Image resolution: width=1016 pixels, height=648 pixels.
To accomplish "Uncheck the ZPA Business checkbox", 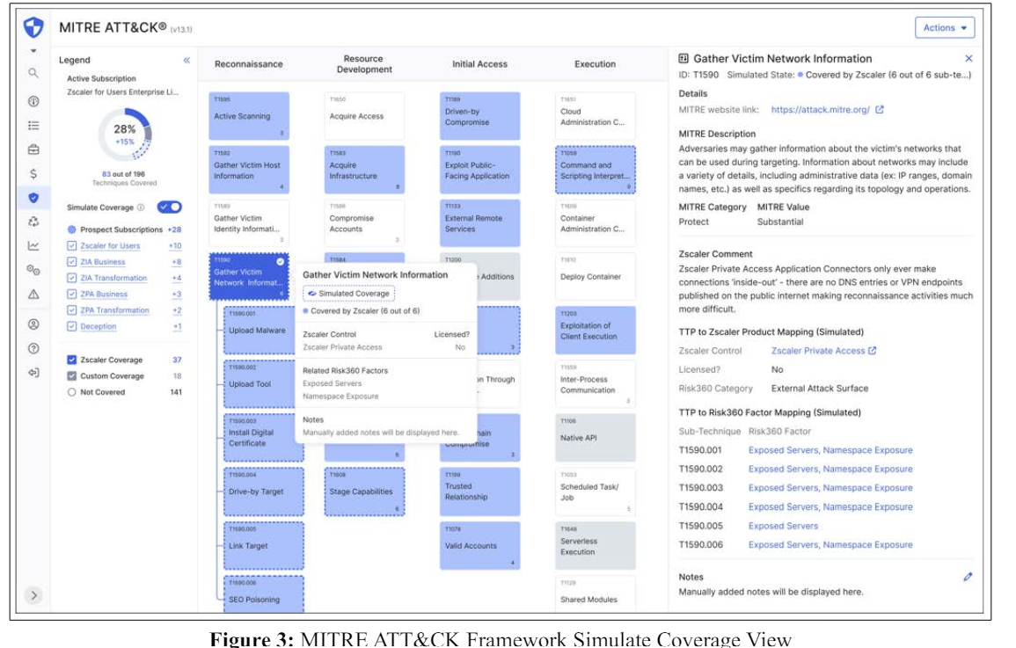I will pyautogui.click(x=72, y=295).
